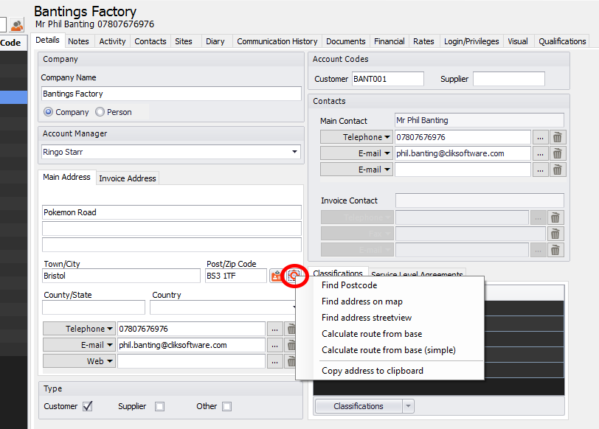Click trash icon on Invoice Contact telephone row
Viewport: 599px width, 429px height.
click(556, 217)
